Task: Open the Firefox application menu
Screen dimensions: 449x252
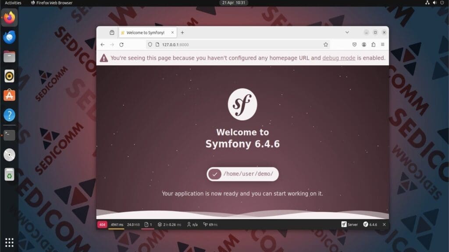Action: pos(383,44)
